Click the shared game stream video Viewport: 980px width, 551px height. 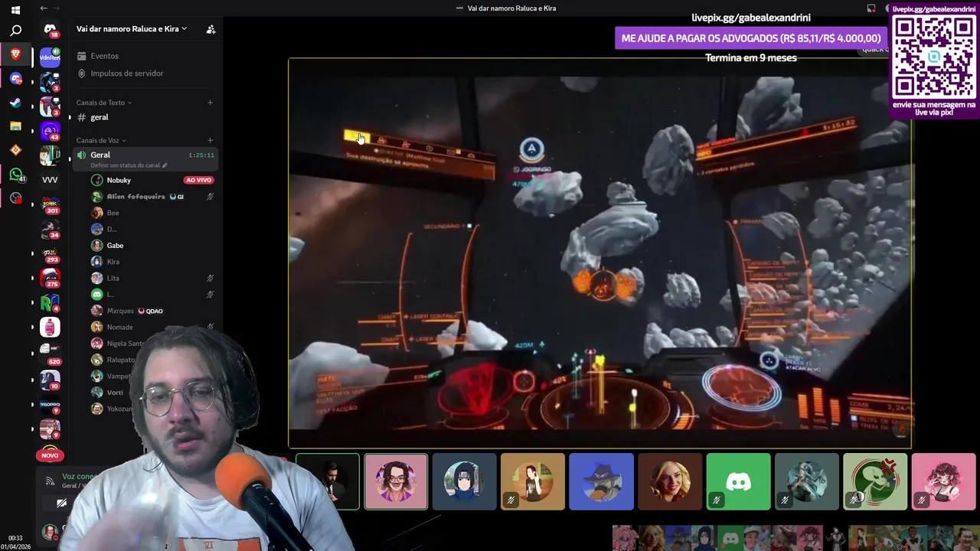click(599, 253)
